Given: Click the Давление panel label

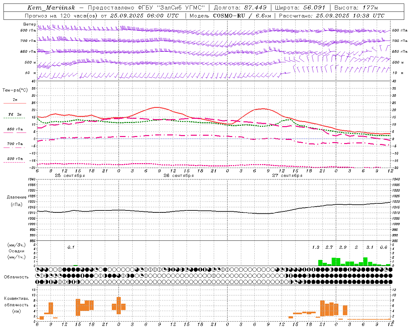Looking at the screenshot, I should [17, 197].
